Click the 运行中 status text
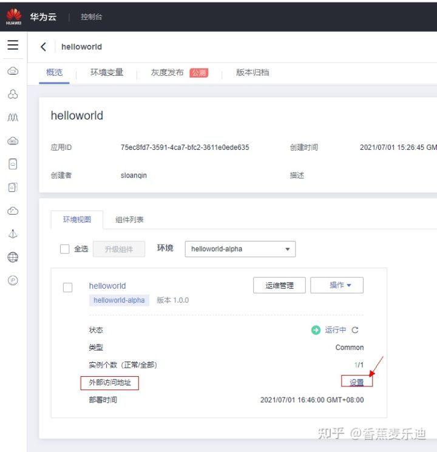The height and width of the screenshot is (452, 437). (x=336, y=330)
